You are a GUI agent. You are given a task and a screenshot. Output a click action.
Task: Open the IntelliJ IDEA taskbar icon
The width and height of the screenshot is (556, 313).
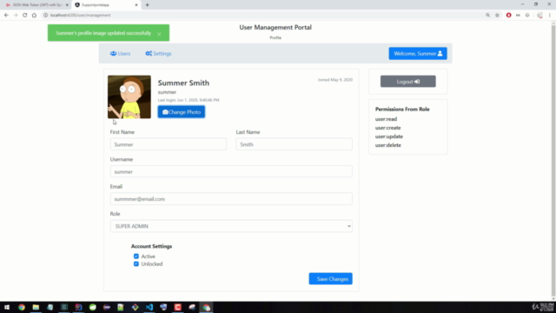[78, 307]
